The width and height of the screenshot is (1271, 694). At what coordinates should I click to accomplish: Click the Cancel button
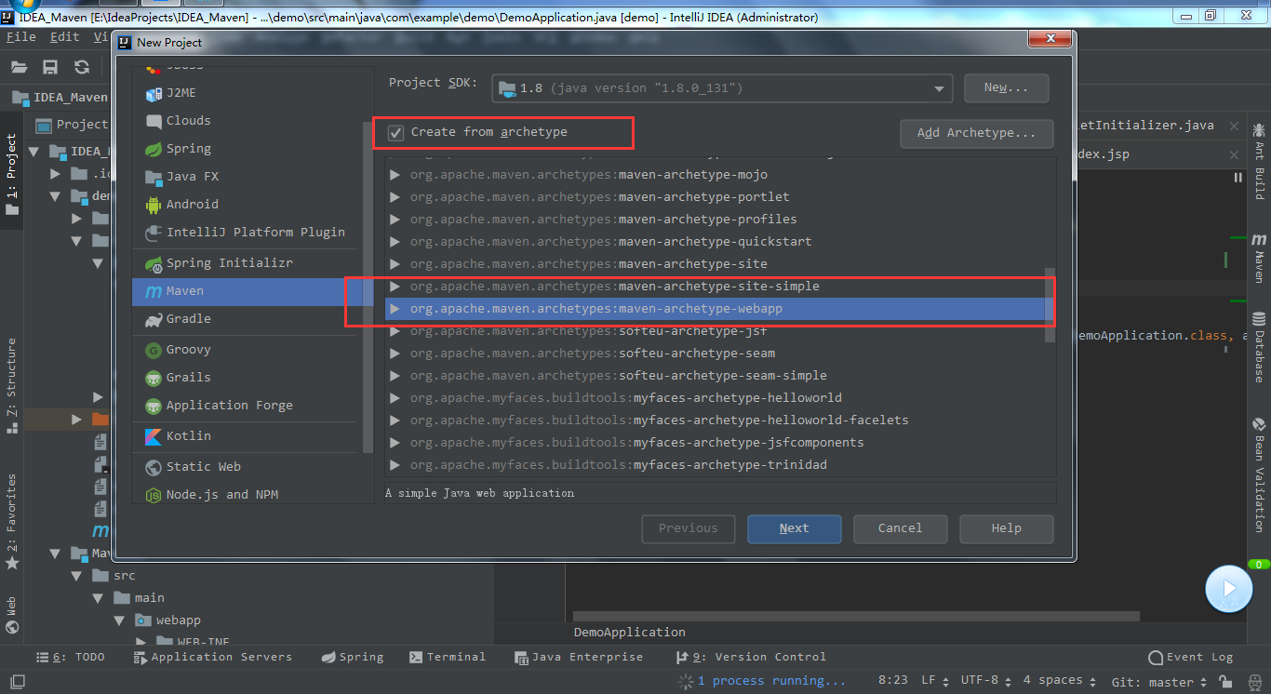pyautogui.click(x=901, y=528)
